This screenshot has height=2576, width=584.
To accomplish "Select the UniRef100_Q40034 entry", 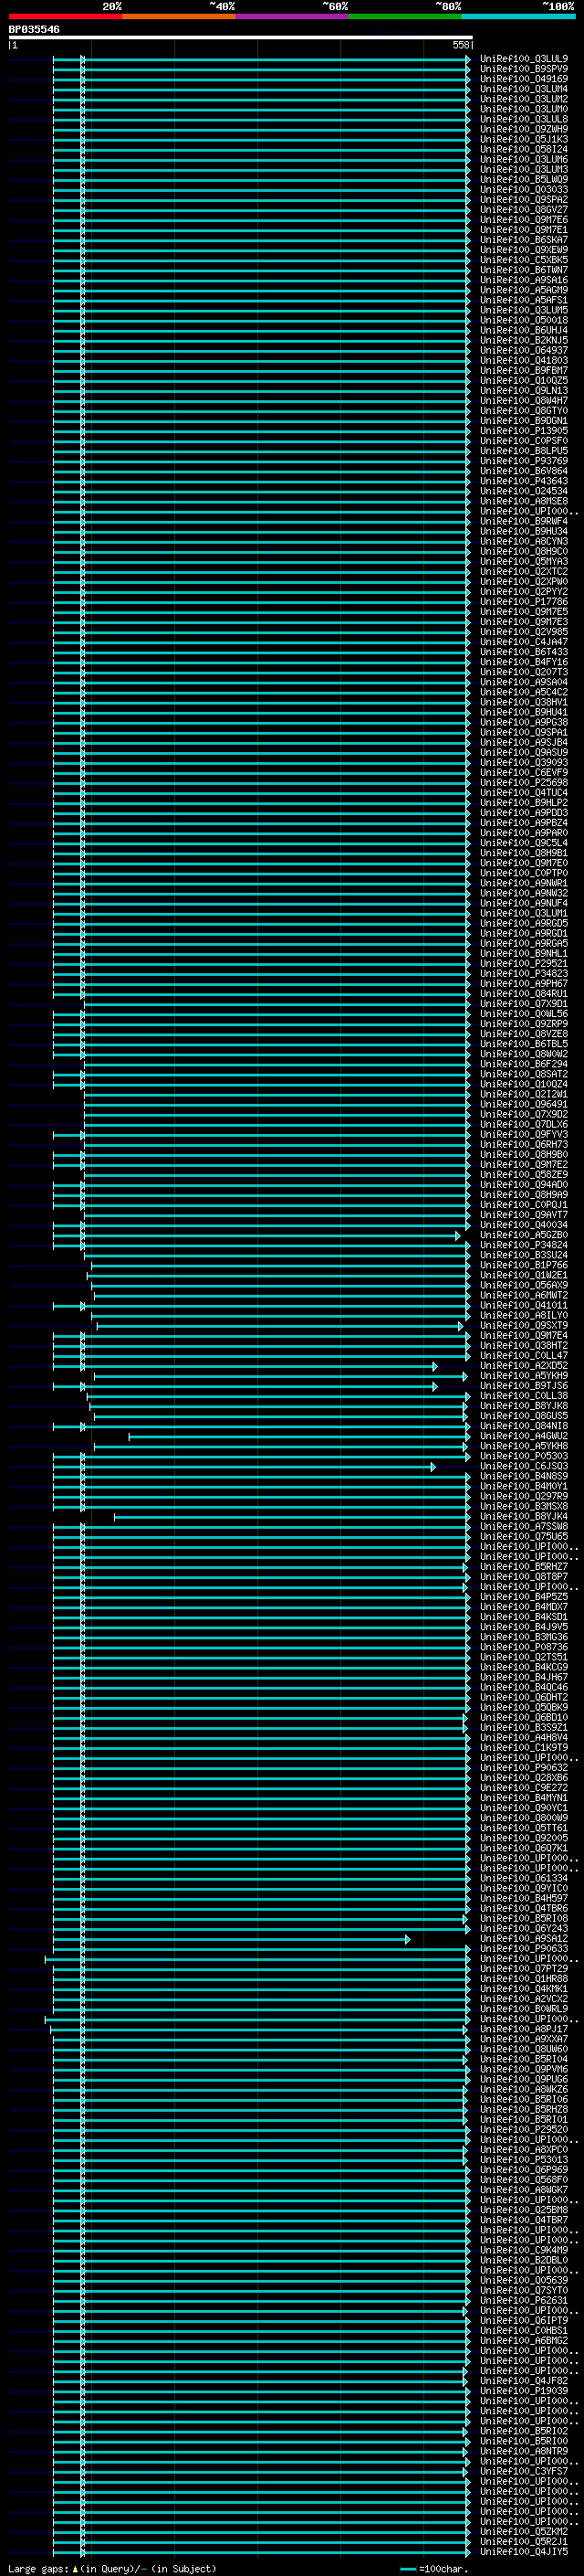I will tap(524, 1225).
